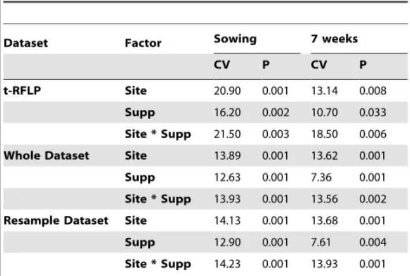
Task: Click the value 13.89 for Whole Dataset
Action: tap(227, 156)
